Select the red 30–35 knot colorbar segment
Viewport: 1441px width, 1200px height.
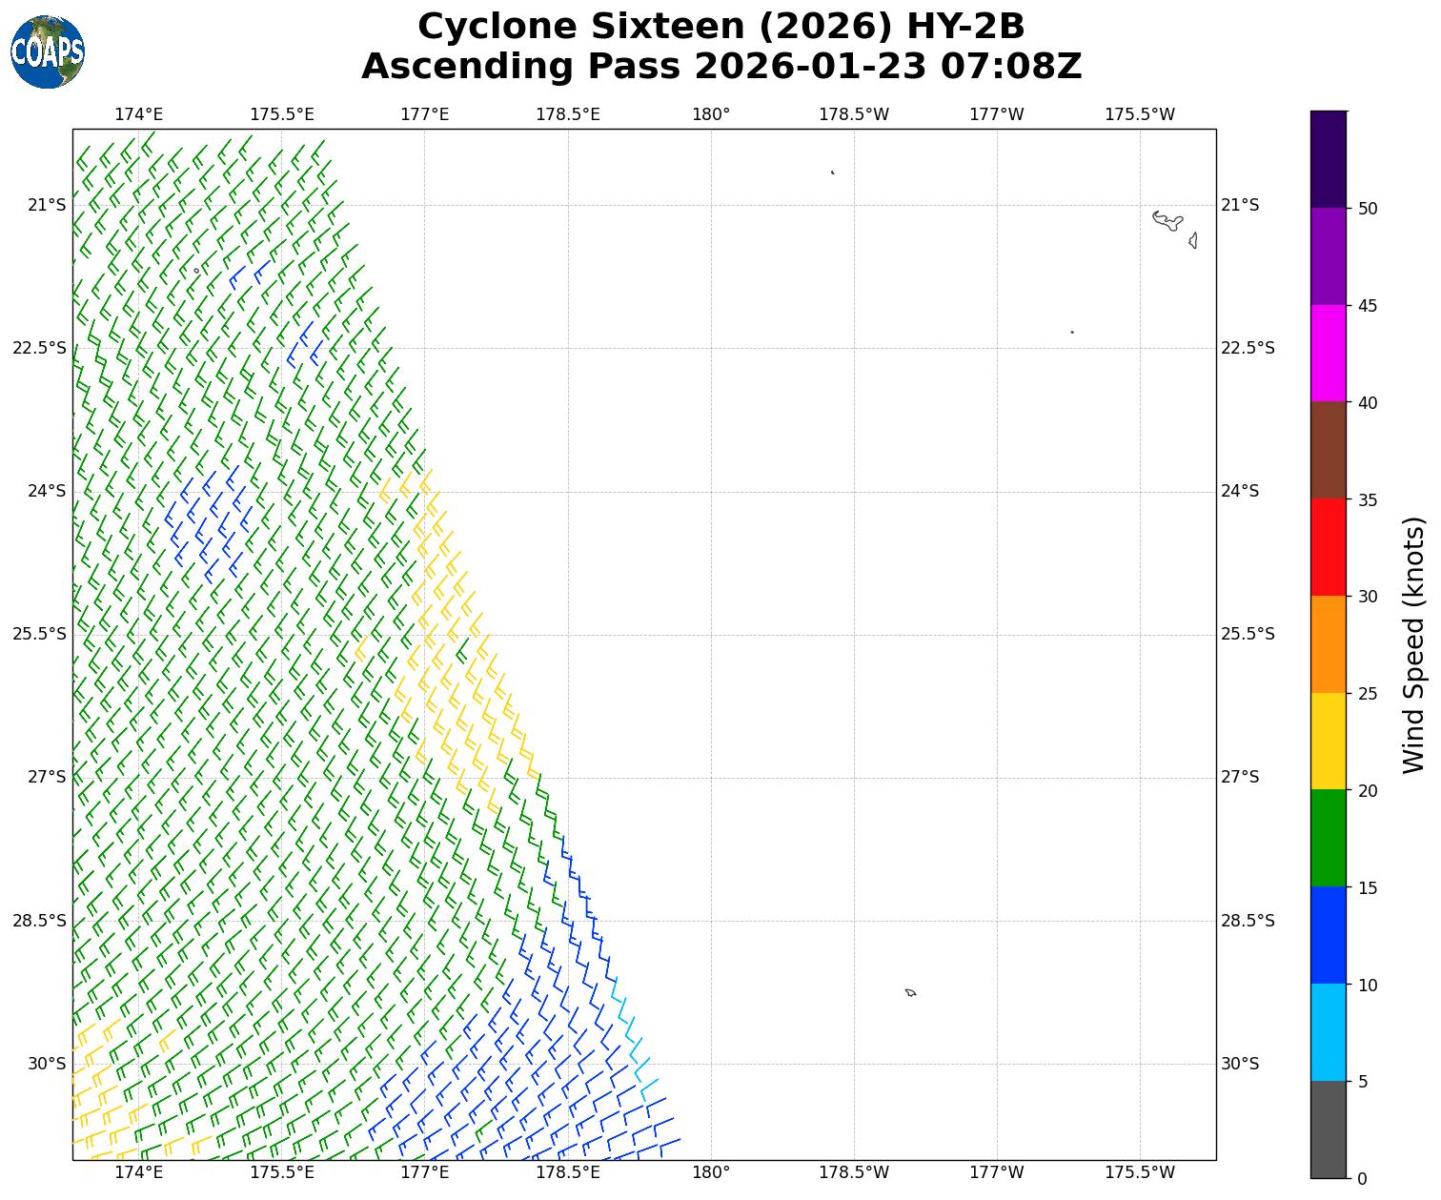coord(1328,547)
